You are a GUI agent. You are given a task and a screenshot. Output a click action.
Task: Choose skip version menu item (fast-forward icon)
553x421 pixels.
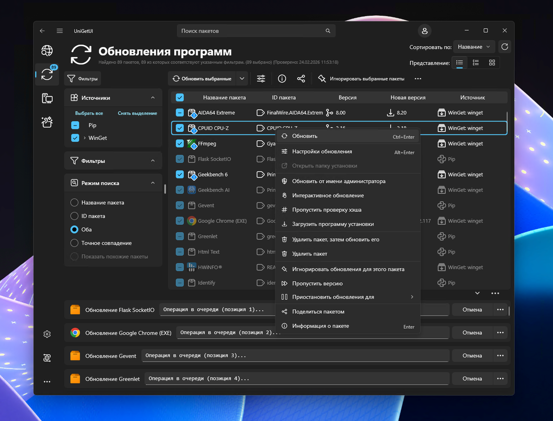[348, 284]
